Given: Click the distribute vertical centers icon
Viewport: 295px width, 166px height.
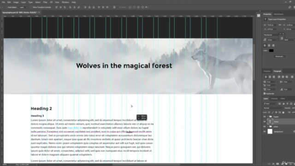Looking at the screenshot, I should [x=89, y=7].
